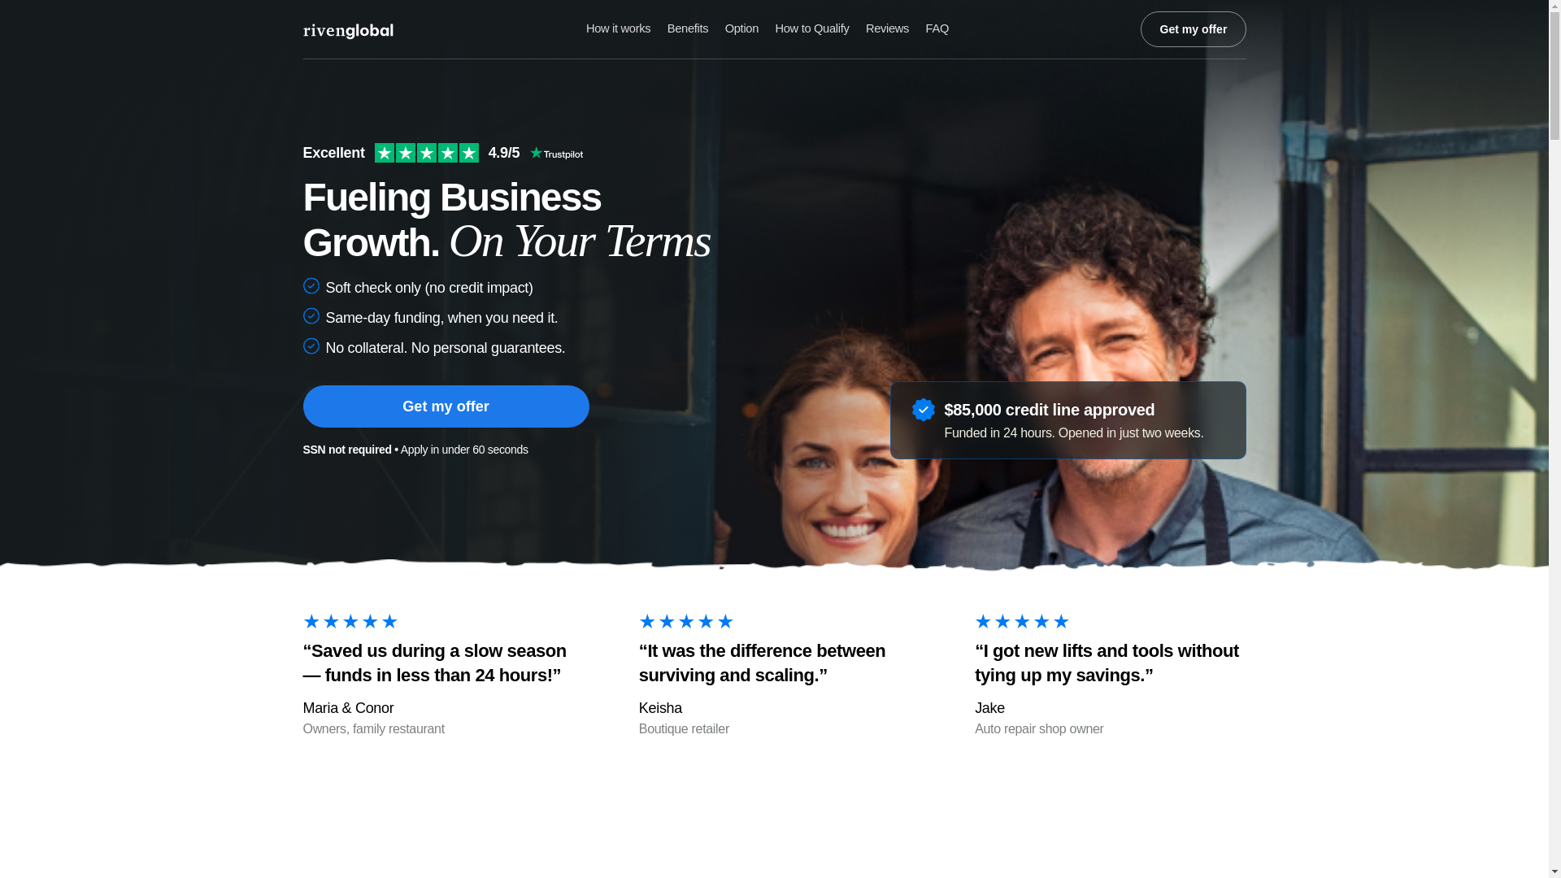Select Option in the navigation bar
1561x878 pixels.
741,28
